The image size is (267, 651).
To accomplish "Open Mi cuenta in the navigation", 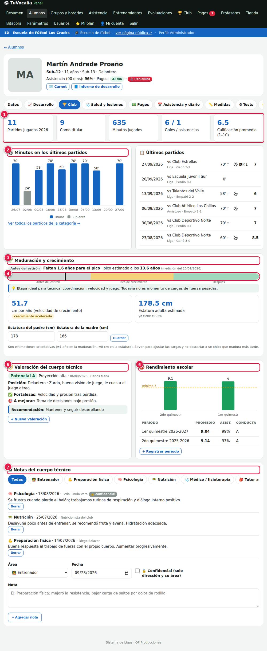I will (x=112, y=23).
